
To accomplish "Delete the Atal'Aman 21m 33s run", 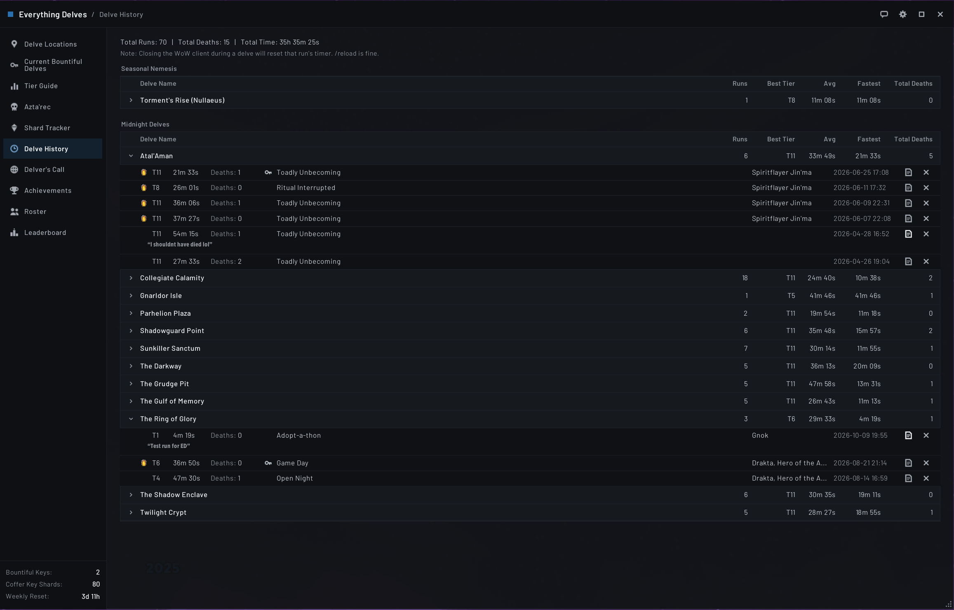I will 926,172.
